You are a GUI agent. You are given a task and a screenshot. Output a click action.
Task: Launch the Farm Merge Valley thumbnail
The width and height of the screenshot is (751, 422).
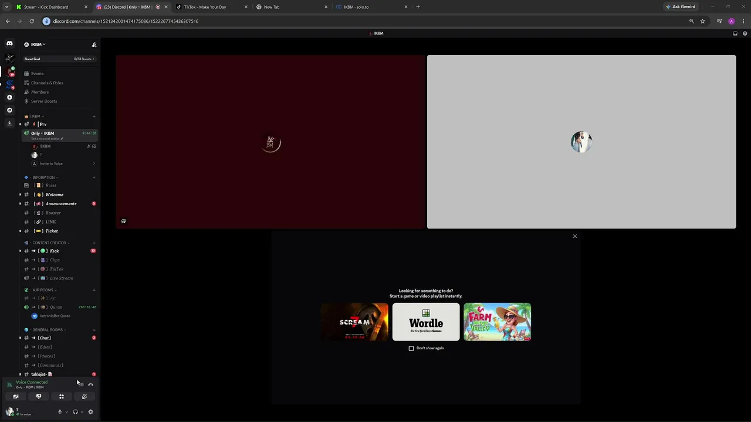498,322
